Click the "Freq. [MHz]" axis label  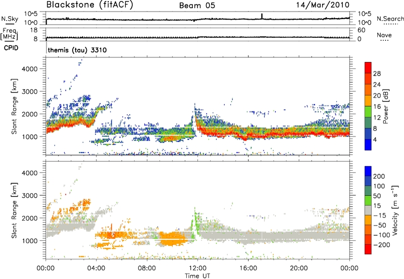[9, 34]
